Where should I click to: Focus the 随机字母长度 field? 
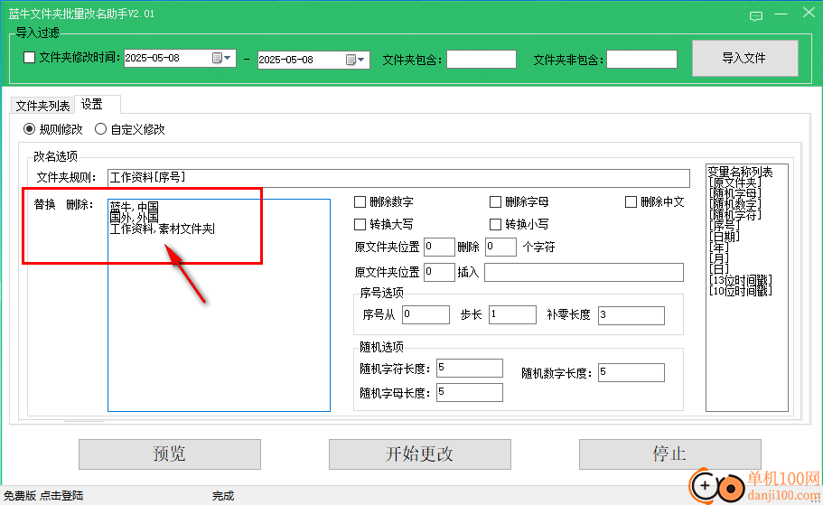pyautogui.click(x=469, y=392)
